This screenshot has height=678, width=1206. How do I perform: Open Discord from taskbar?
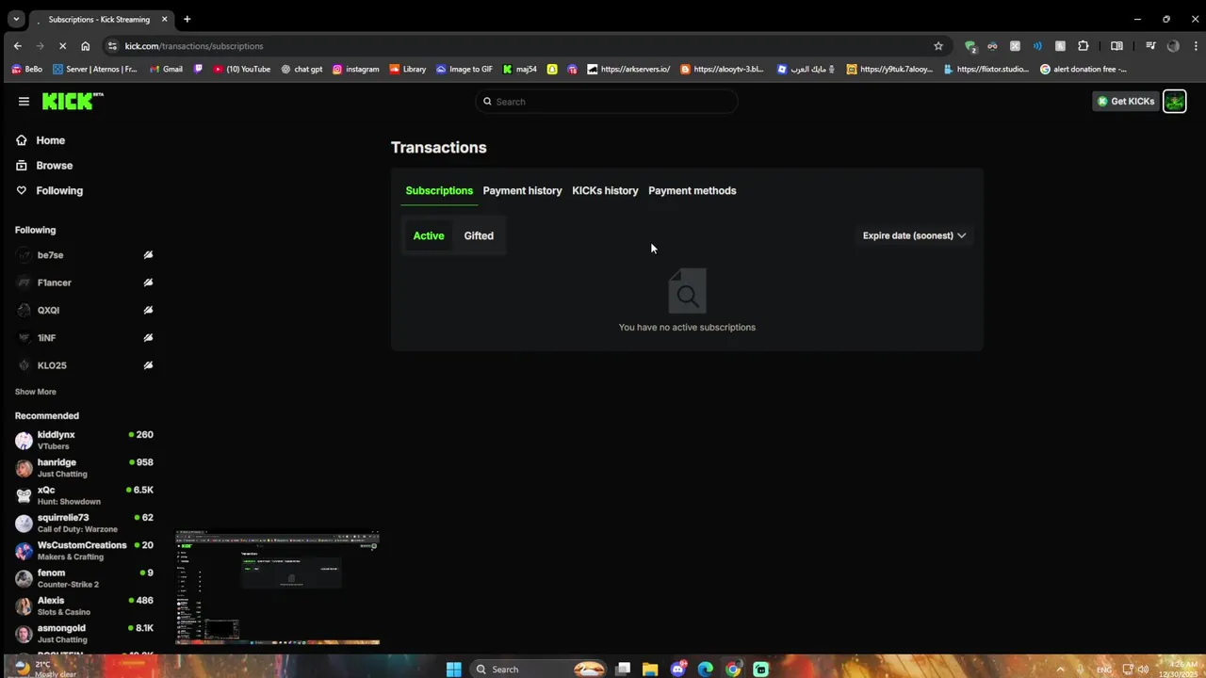click(678, 670)
